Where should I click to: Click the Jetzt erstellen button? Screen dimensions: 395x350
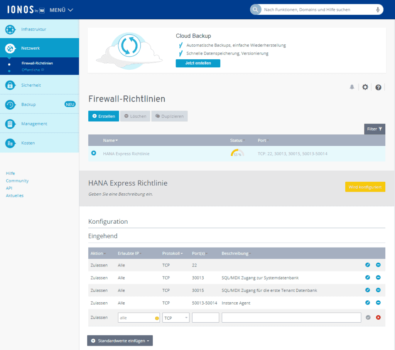pos(198,64)
